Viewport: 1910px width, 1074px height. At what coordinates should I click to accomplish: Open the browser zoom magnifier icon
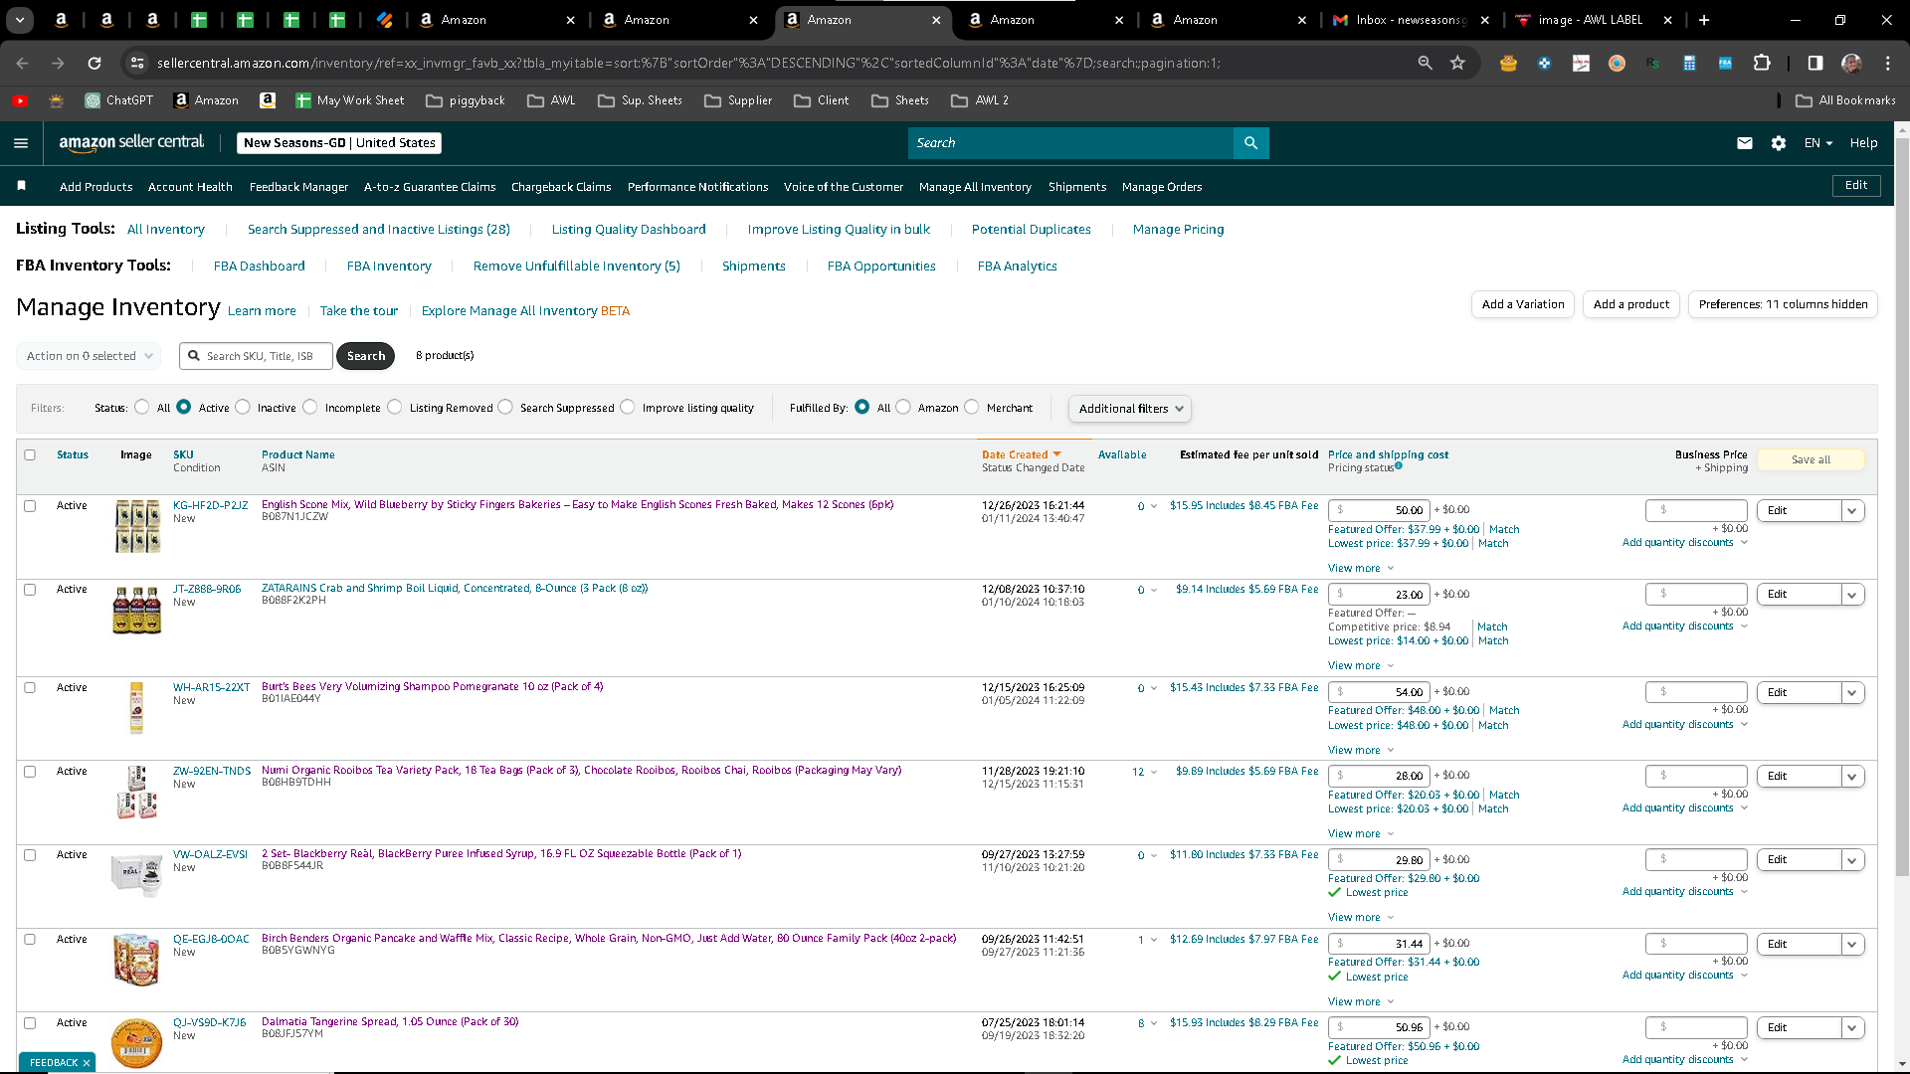coord(1425,63)
